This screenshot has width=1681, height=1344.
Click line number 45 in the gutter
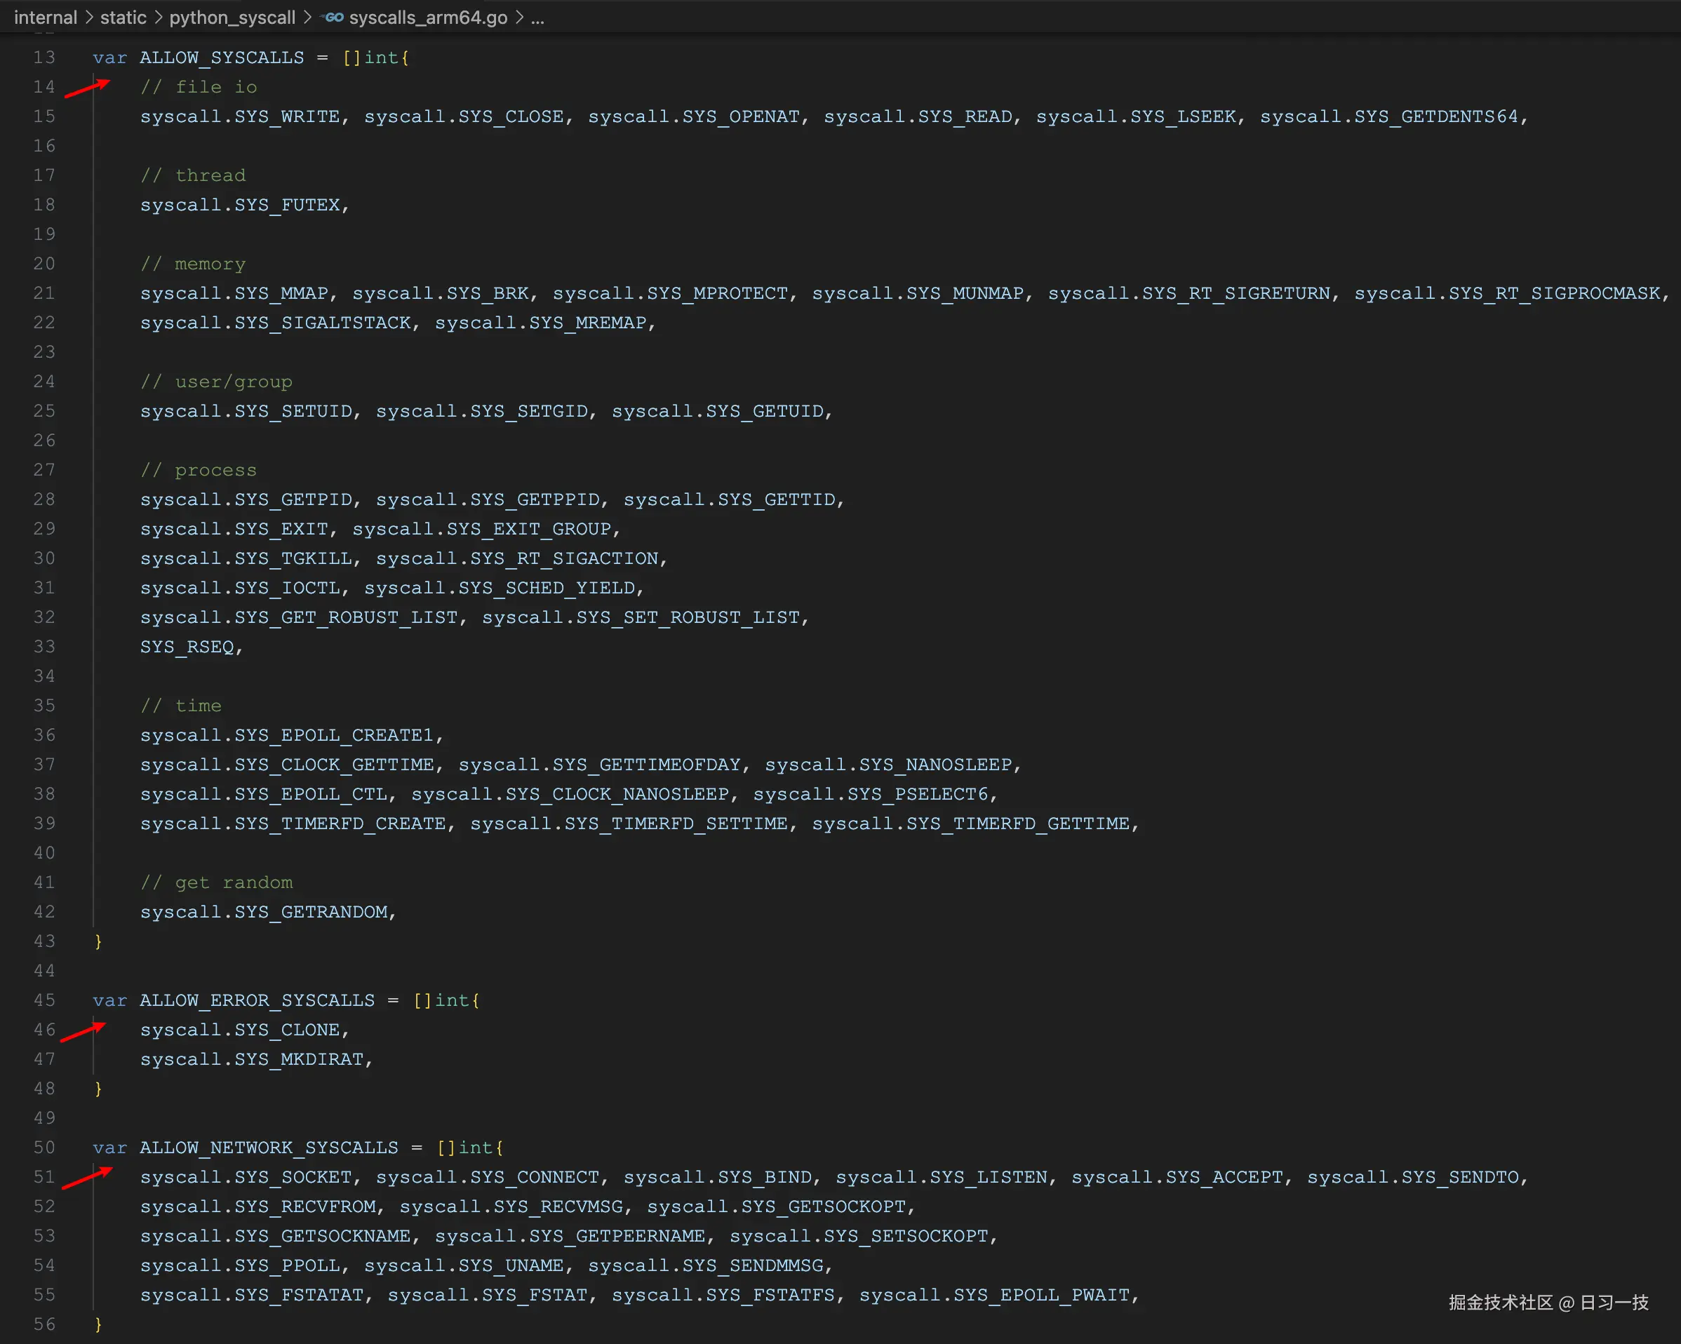(43, 1000)
